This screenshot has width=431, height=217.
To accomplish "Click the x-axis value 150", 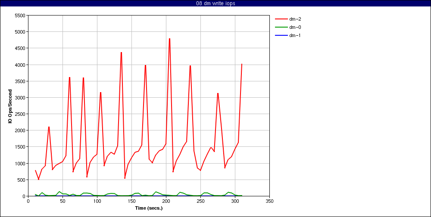I will tap(131, 201).
